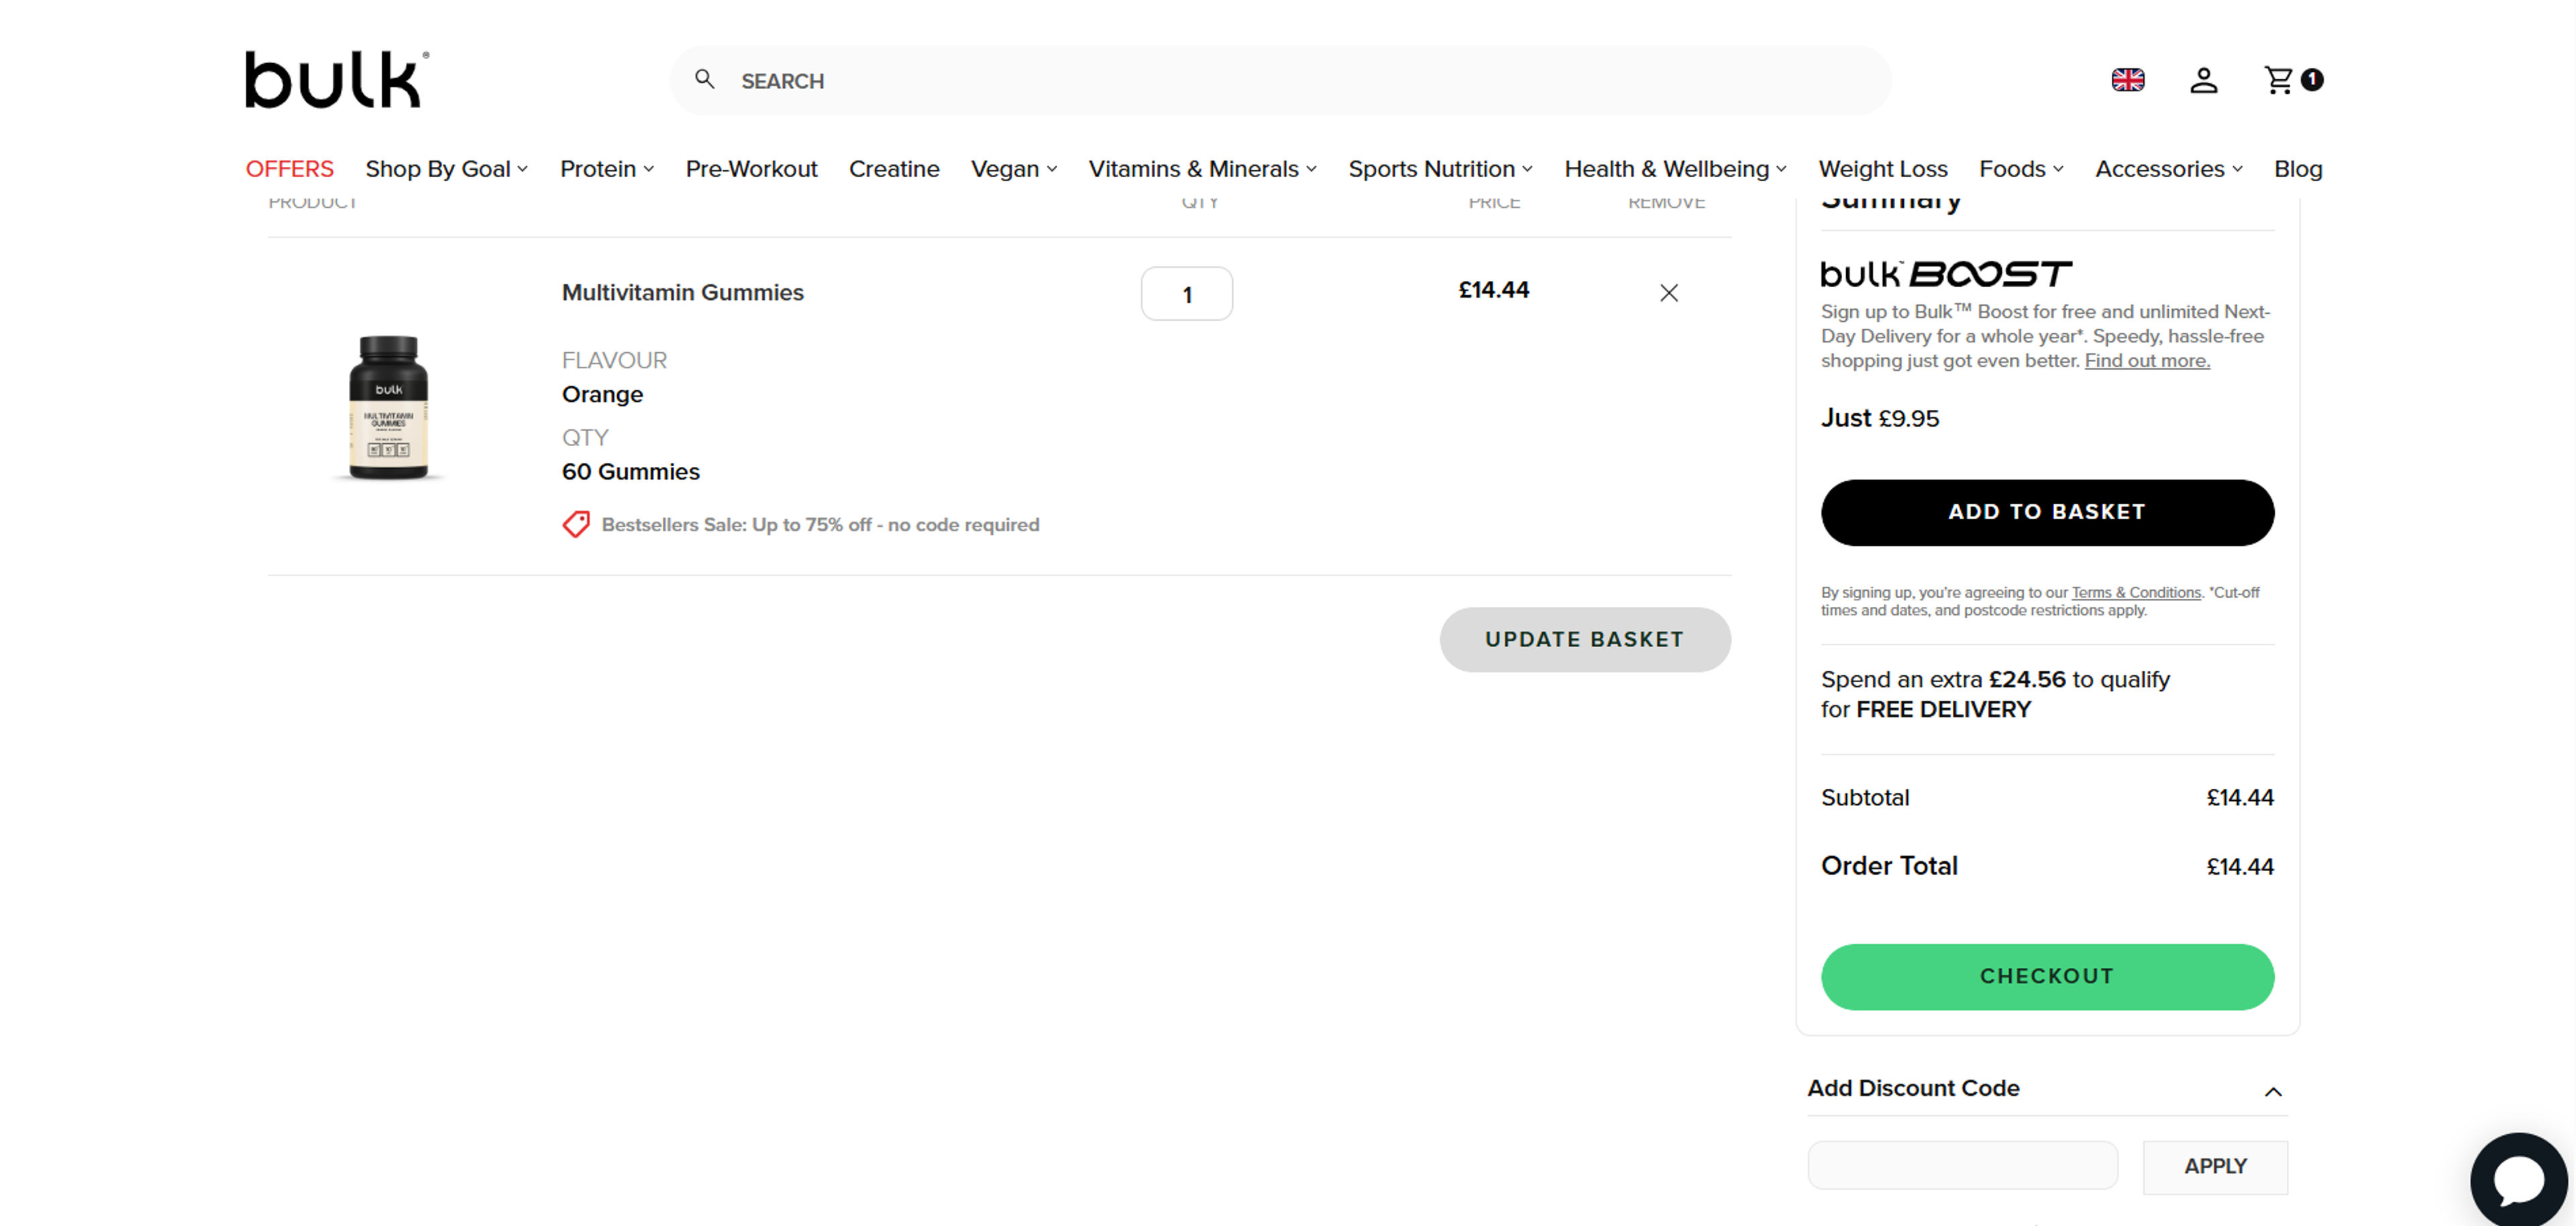This screenshot has height=1226, width=2576.
Task: Click the search magnifier icon
Action: point(705,79)
